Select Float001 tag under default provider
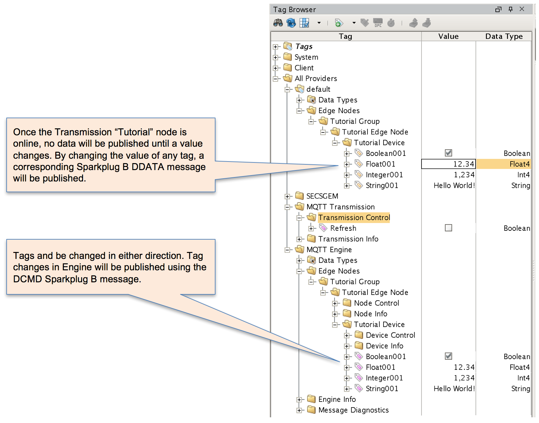 click(380, 164)
